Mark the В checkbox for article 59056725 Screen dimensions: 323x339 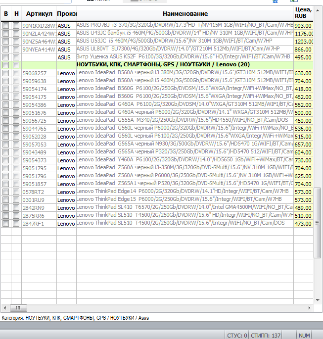click(x=6, y=121)
